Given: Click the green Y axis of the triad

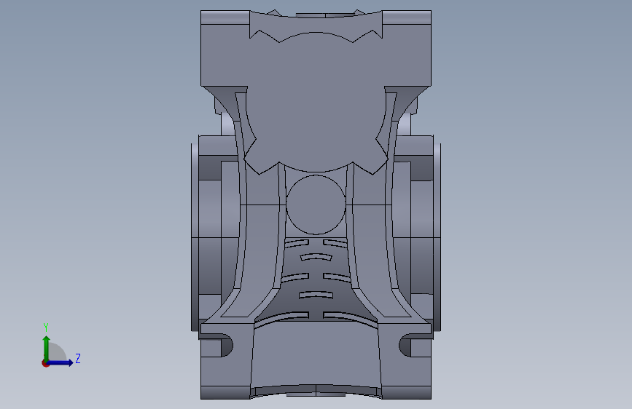Looking at the screenshot, I should click(47, 348).
